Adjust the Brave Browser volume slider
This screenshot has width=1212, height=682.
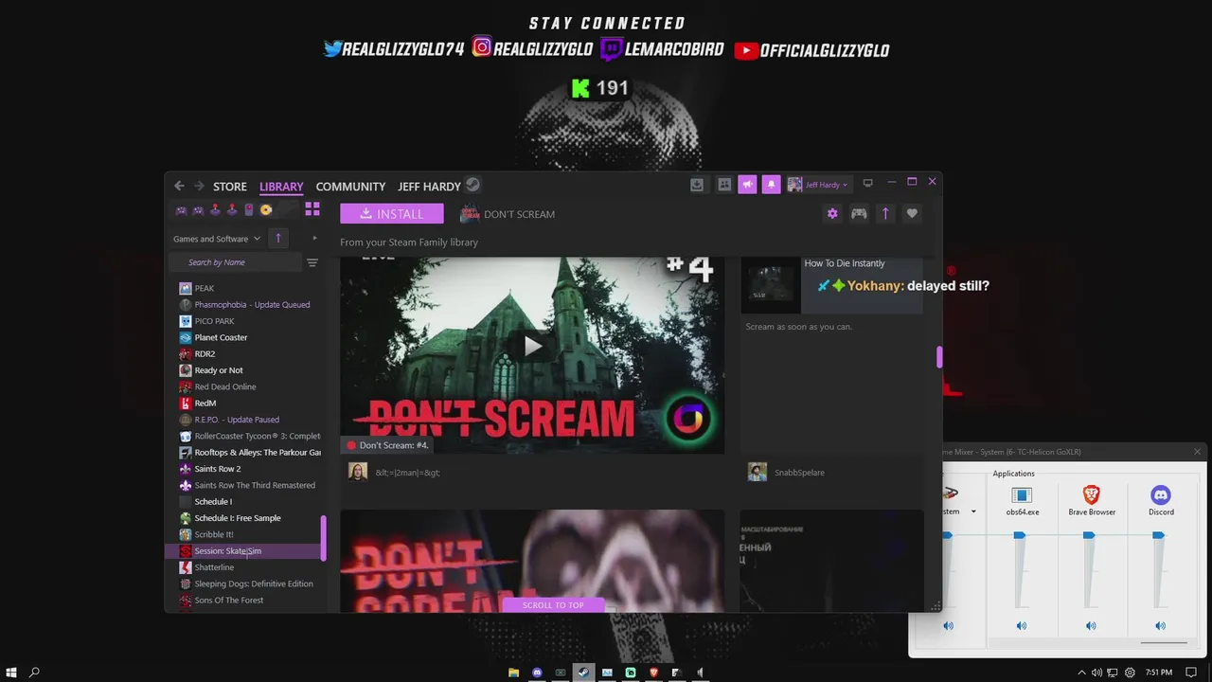click(1089, 536)
